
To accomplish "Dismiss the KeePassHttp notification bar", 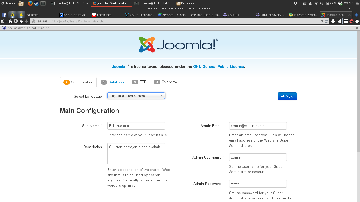I will click(357, 28).
